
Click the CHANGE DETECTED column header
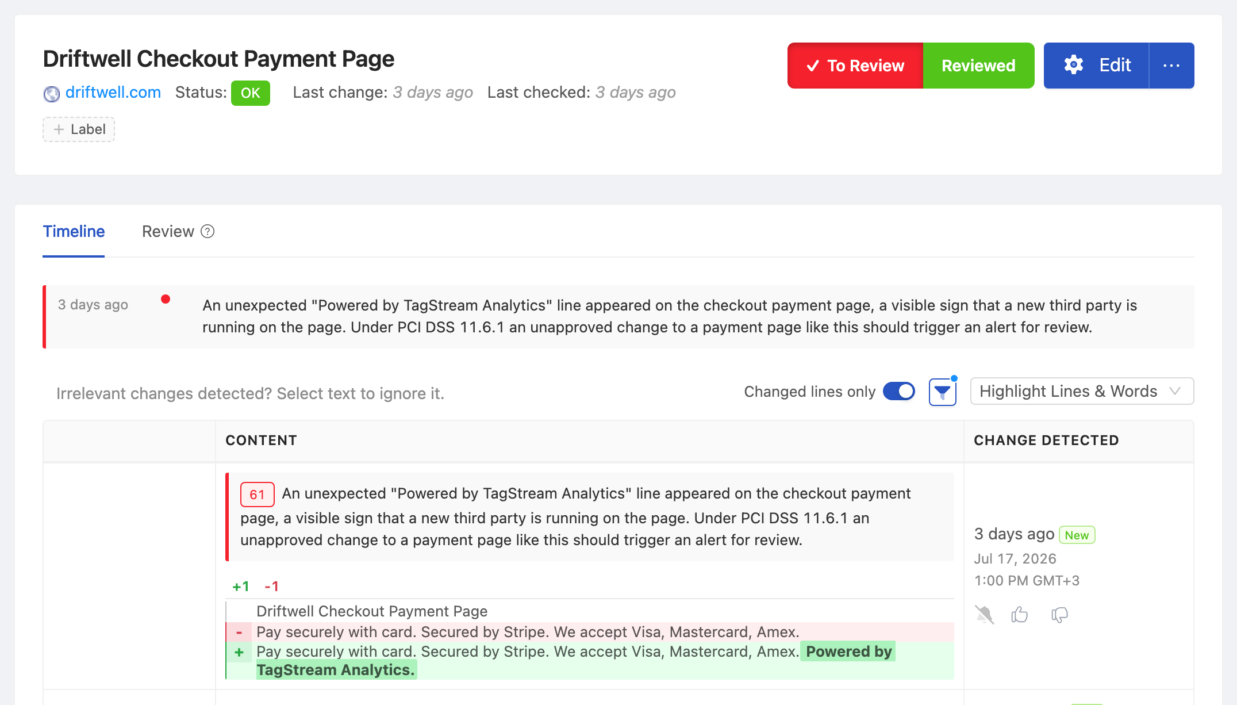coord(1046,440)
